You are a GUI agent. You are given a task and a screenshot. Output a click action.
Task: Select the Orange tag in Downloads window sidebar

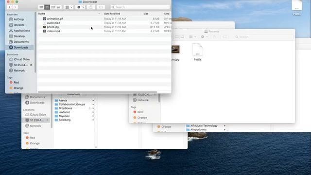point(18,88)
